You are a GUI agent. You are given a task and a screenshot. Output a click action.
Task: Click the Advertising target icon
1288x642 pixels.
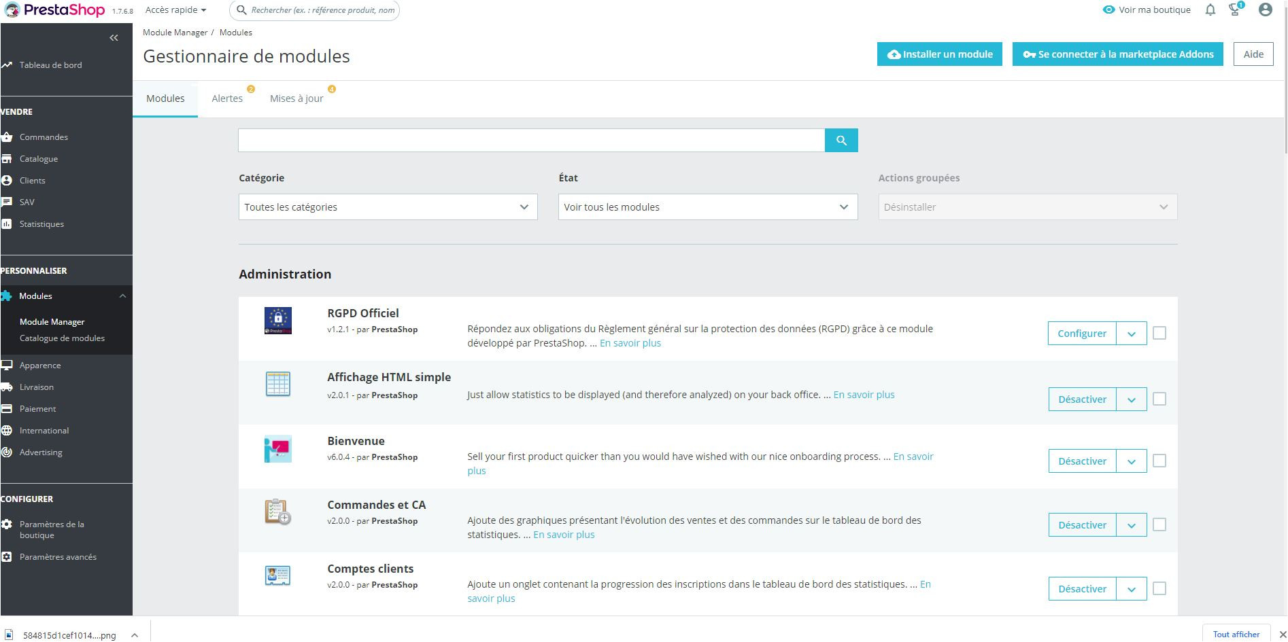pos(7,452)
